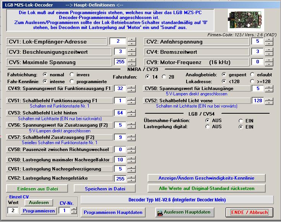The width and height of the screenshot is (281, 222).
Task: Adjust CV61 Nachregelverzögerung spinner
Action: click(132, 169)
